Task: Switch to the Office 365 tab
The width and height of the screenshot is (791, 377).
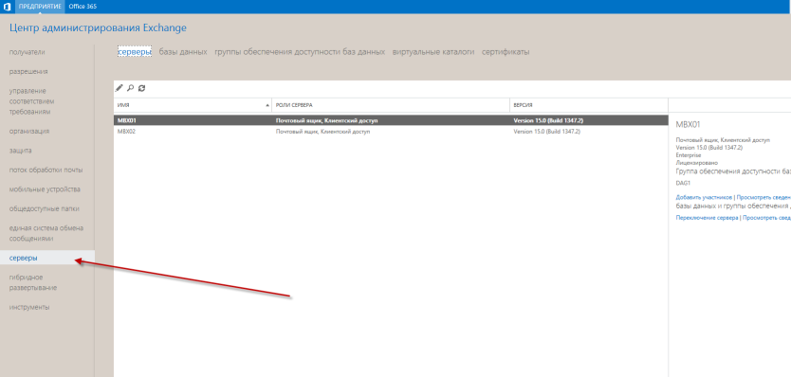Action: tap(83, 7)
